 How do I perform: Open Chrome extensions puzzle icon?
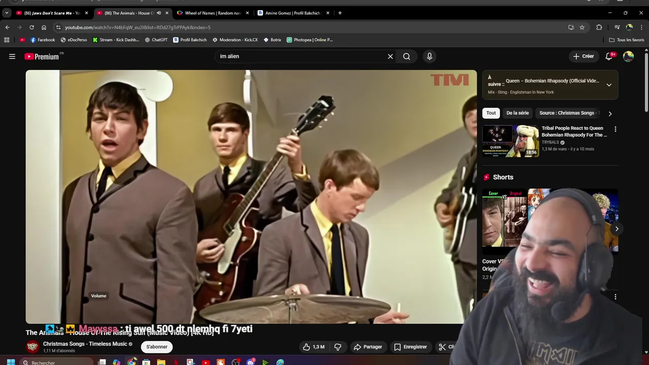[x=599, y=27]
